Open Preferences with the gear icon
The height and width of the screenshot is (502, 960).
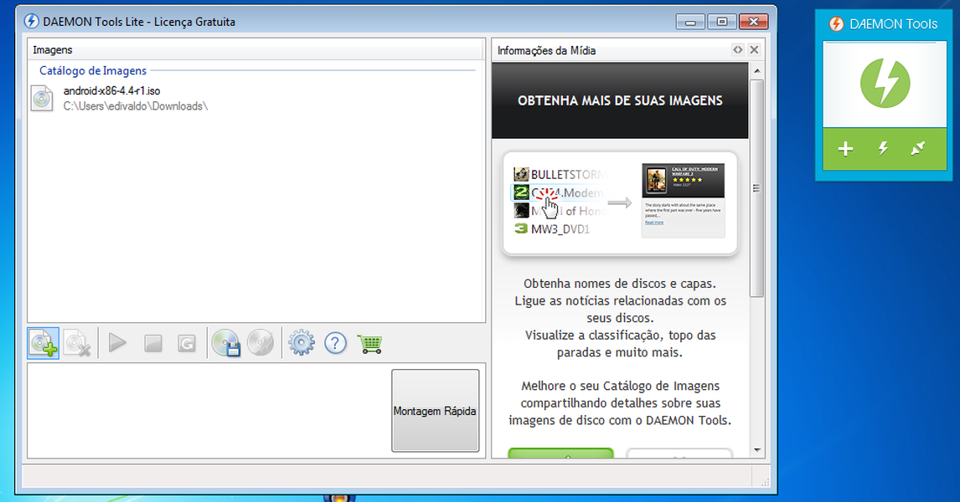[x=301, y=343]
